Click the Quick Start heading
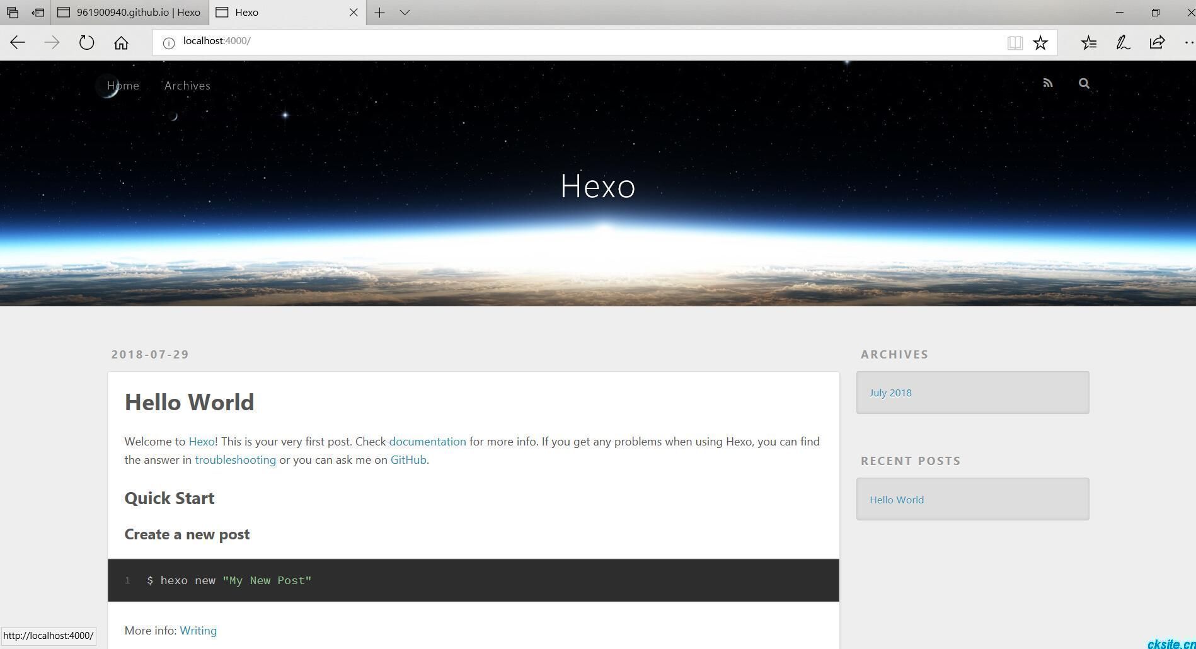1196x649 pixels. click(170, 498)
